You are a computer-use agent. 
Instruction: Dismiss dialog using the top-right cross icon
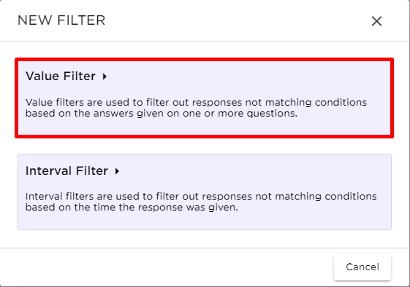(376, 21)
